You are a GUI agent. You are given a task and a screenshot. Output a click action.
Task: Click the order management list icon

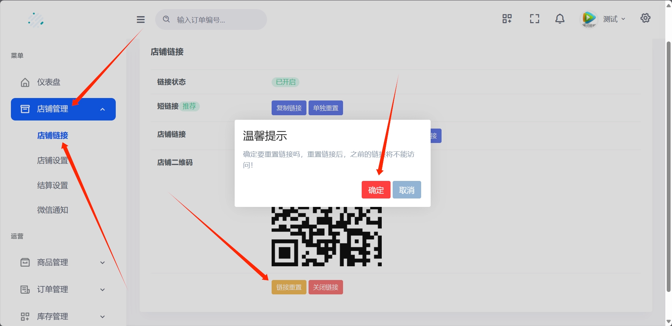coord(25,289)
